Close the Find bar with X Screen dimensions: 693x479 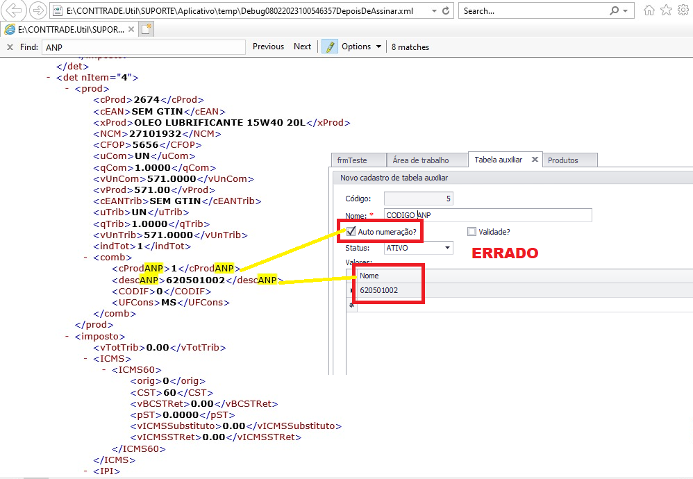(x=10, y=47)
